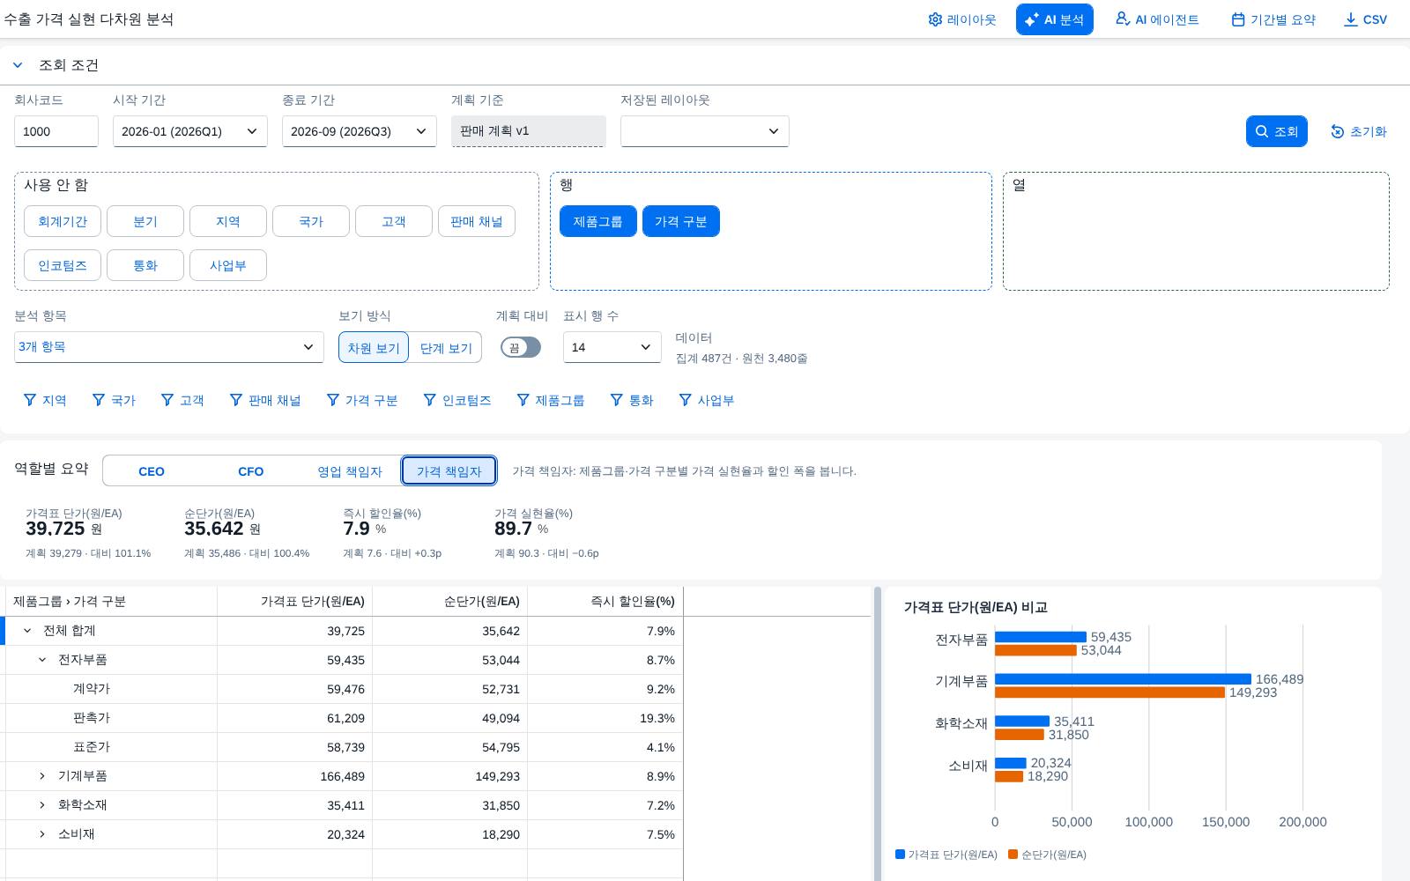Open the 시작 기간 dropdown

[190, 131]
